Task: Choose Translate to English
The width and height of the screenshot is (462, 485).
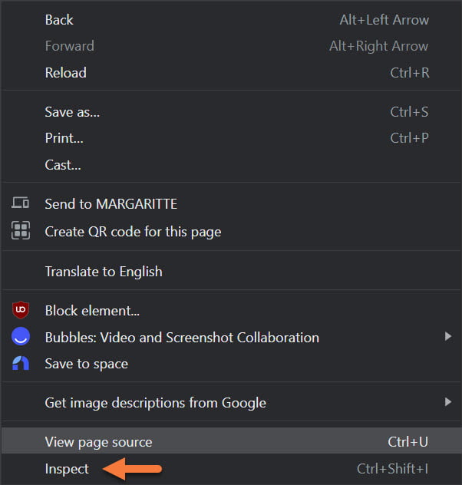Action: (104, 272)
